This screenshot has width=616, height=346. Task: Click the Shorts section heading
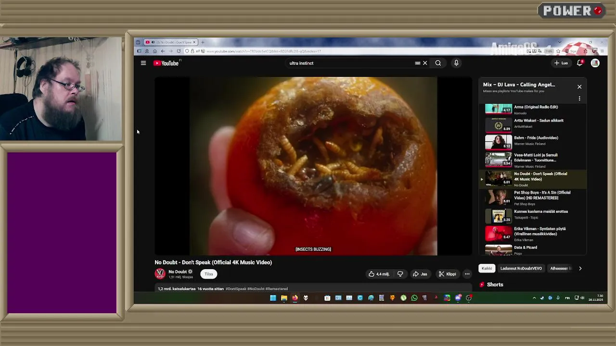495,284
